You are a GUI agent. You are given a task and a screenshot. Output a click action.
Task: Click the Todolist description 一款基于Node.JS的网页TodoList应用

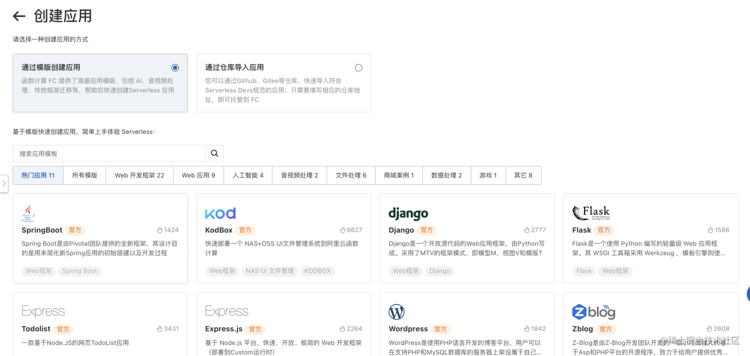pos(75,343)
